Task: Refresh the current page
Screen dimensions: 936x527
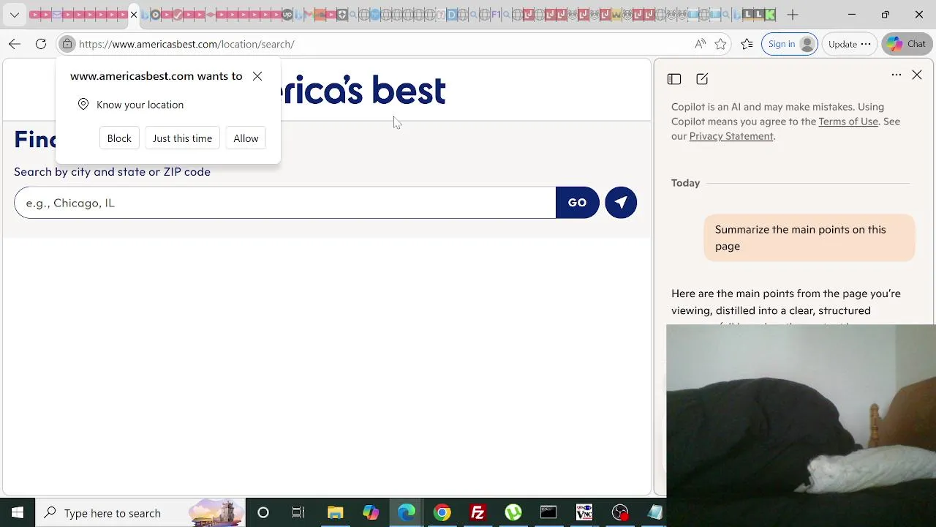Action: tap(41, 44)
